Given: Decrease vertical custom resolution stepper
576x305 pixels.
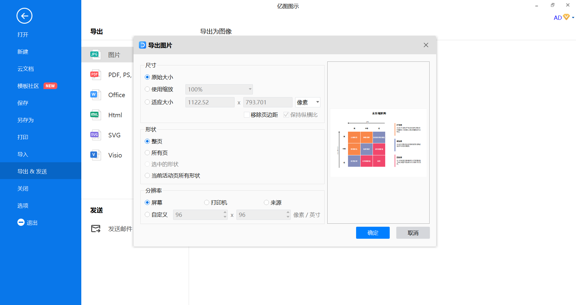Looking at the screenshot, I should pos(288,217).
